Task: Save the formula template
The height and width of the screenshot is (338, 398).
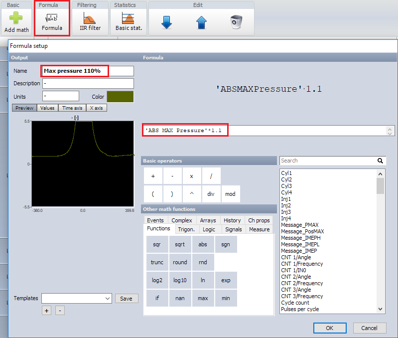Action: click(x=127, y=299)
